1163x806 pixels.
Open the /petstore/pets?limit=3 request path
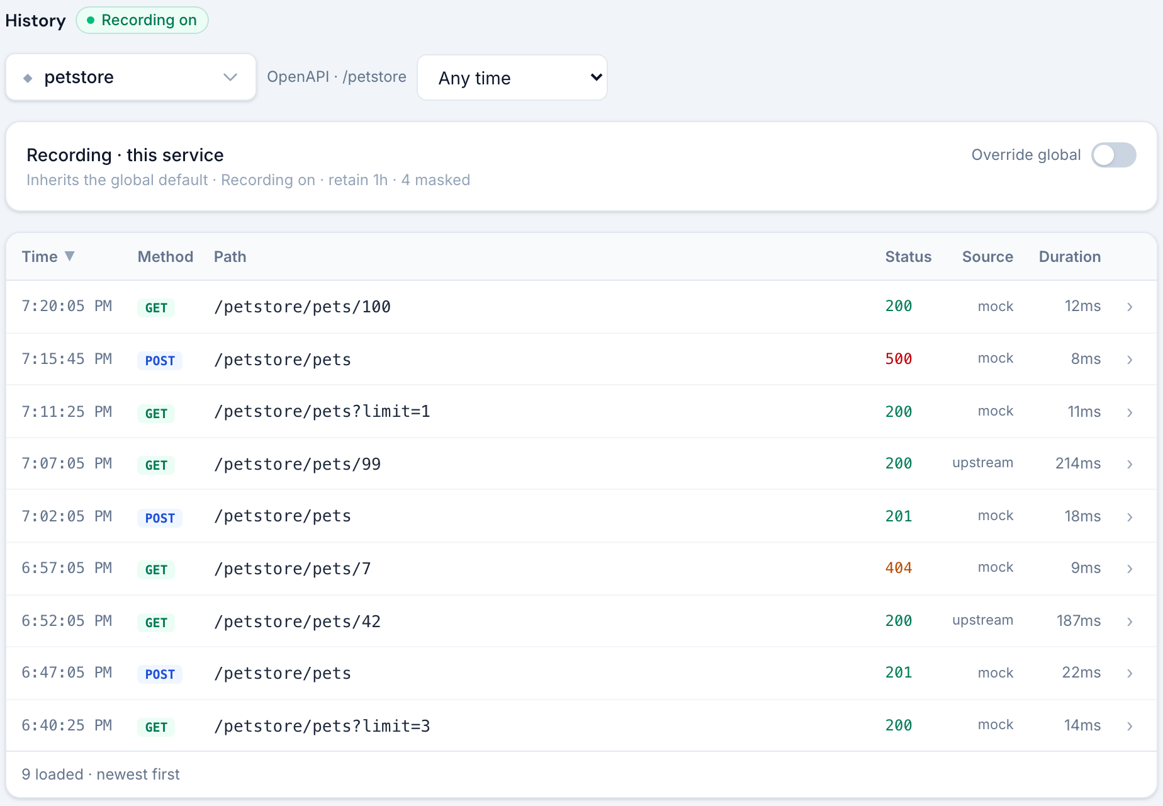pos(322,726)
